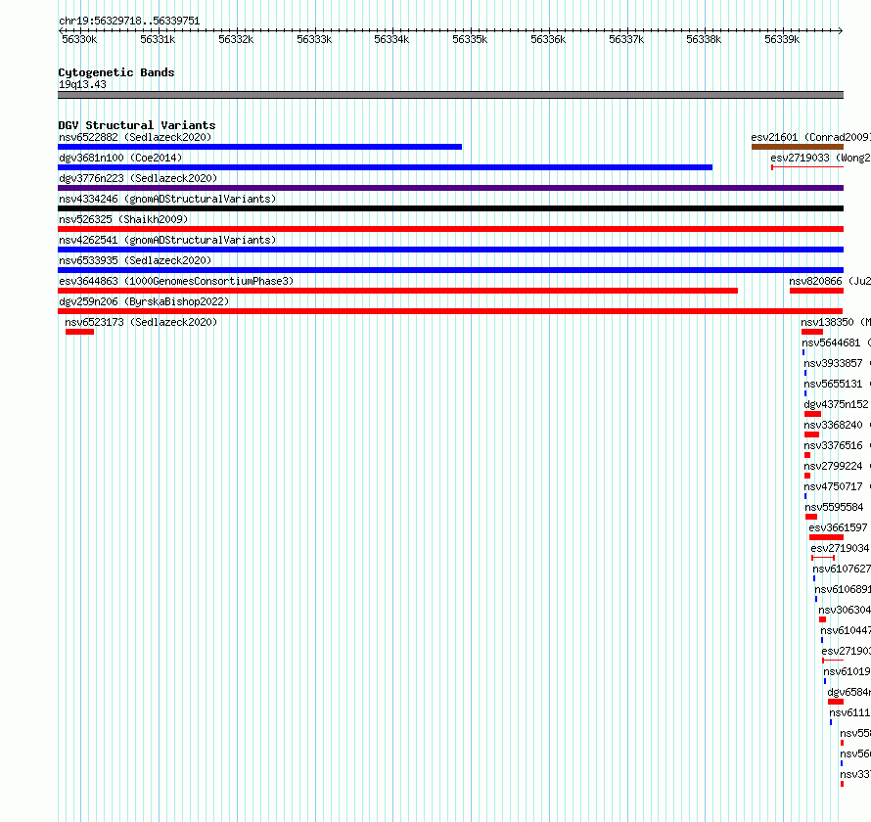
Task: Open the variant label starting nsv610447
Action: pyautogui.click(x=846, y=630)
